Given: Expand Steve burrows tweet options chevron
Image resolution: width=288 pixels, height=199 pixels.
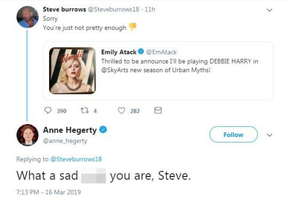Looking at the screenshot, I should click(x=269, y=10).
